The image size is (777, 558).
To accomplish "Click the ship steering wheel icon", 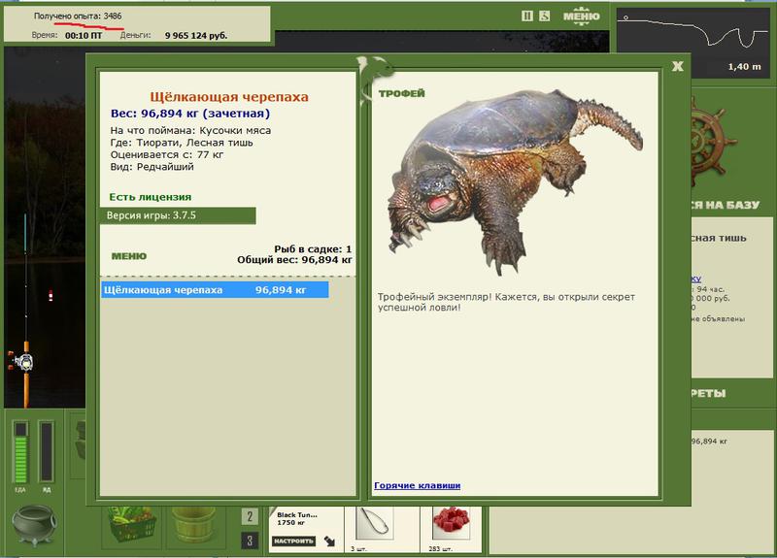I will (x=712, y=144).
